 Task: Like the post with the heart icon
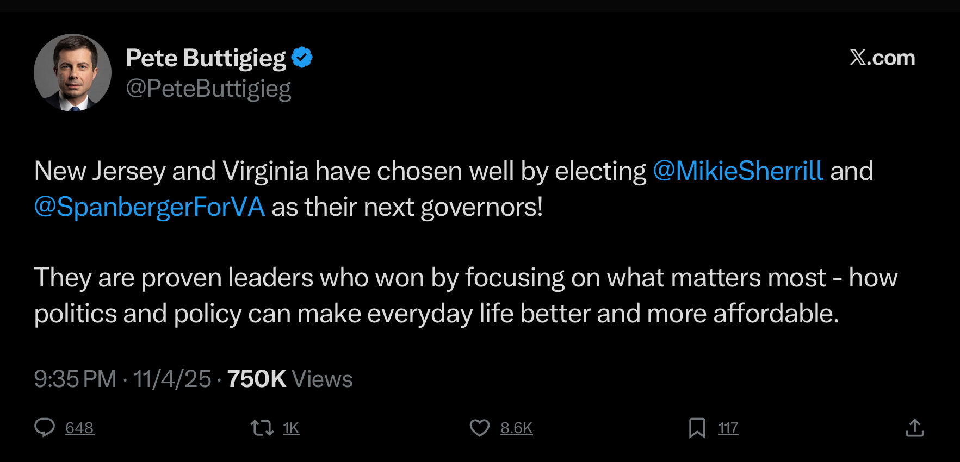click(479, 428)
